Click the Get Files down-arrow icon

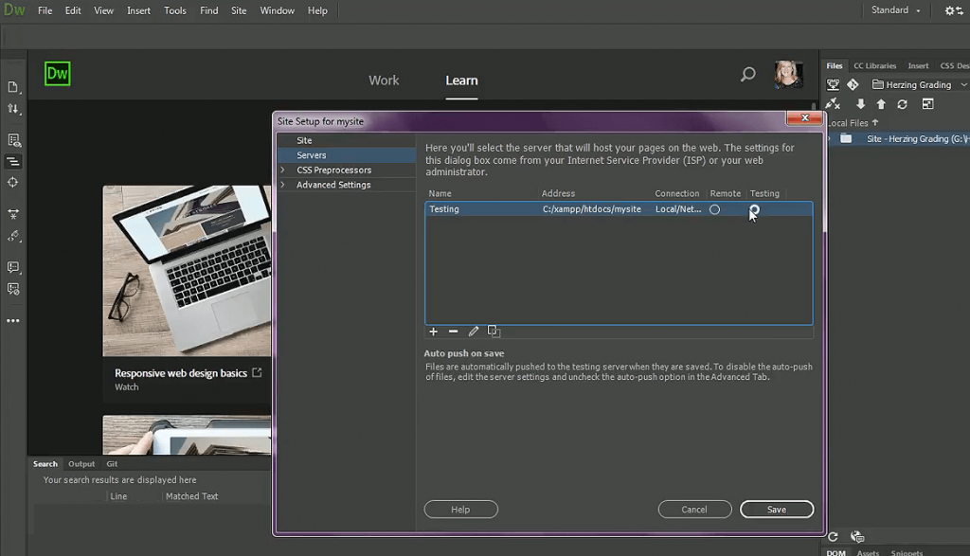tap(862, 103)
